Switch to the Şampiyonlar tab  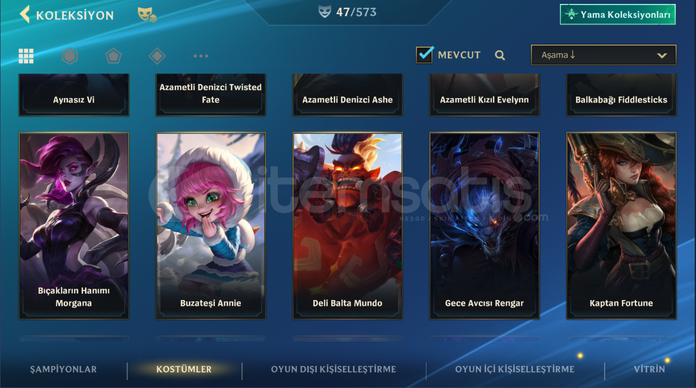63,369
